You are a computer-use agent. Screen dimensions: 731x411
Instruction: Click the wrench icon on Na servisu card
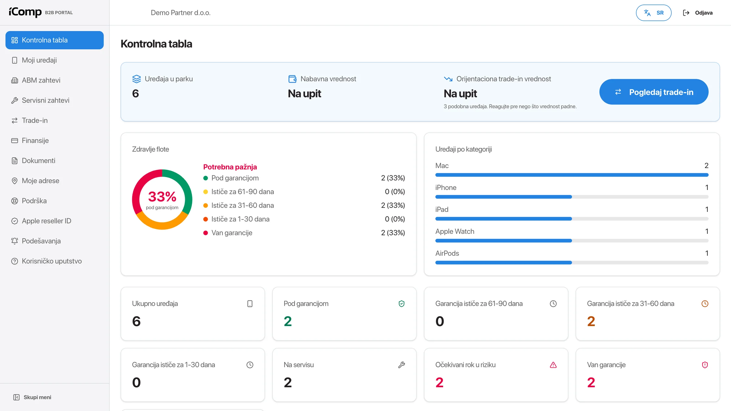click(401, 365)
